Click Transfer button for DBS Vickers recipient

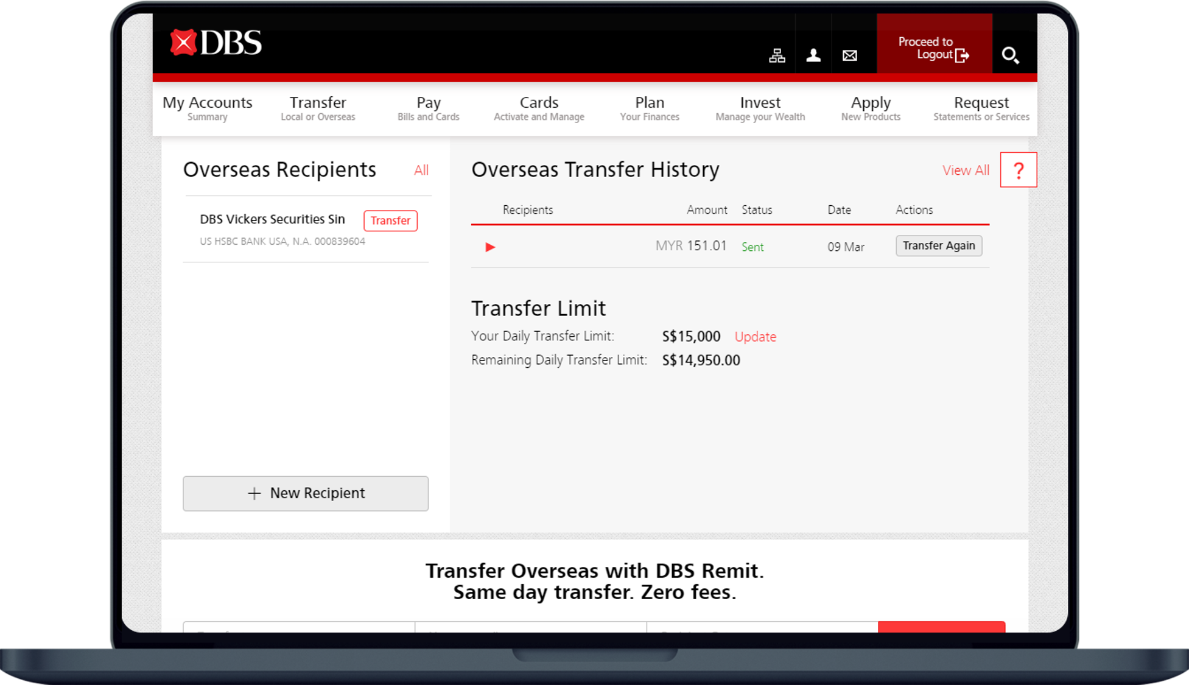[x=390, y=220]
